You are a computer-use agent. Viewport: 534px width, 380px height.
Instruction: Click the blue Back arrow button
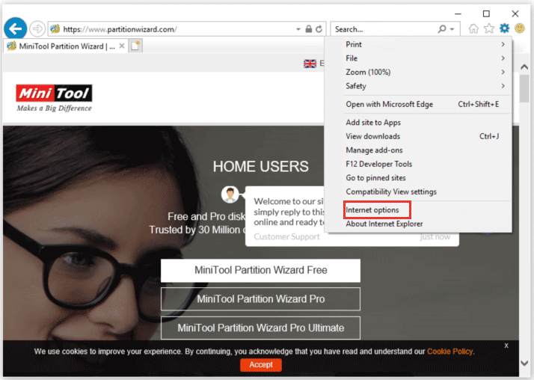click(15, 28)
